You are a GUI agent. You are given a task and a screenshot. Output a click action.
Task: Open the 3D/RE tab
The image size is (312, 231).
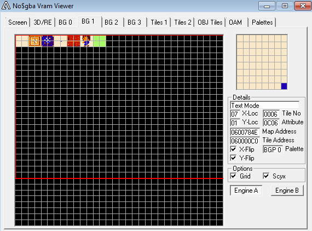(43, 22)
